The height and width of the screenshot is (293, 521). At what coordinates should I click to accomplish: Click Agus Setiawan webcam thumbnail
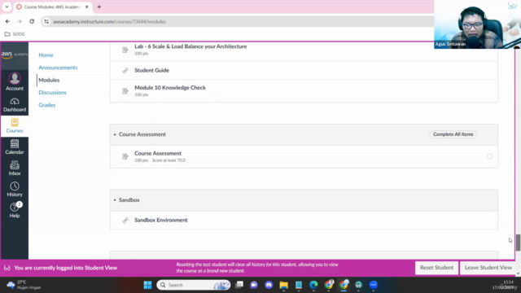pyautogui.click(x=477, y=24)
